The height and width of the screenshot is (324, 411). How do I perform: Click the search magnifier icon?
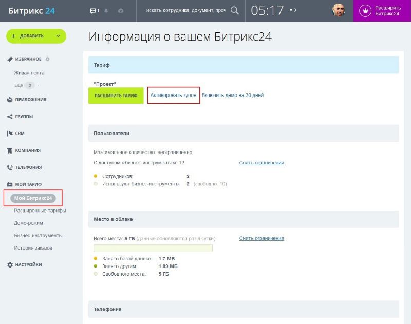coord(235,10)
